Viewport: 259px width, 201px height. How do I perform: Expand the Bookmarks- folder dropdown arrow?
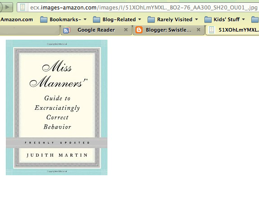click(x=85, y=19)
